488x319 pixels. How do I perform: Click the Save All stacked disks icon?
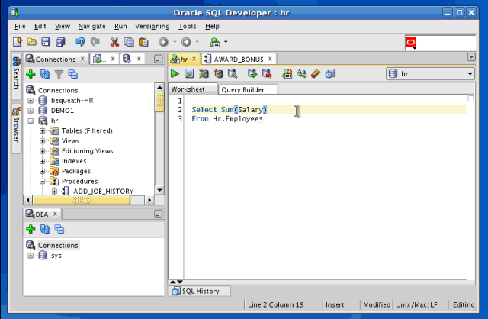point(60,42)
